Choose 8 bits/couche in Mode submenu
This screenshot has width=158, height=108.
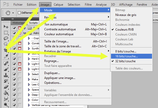(131, 51)
